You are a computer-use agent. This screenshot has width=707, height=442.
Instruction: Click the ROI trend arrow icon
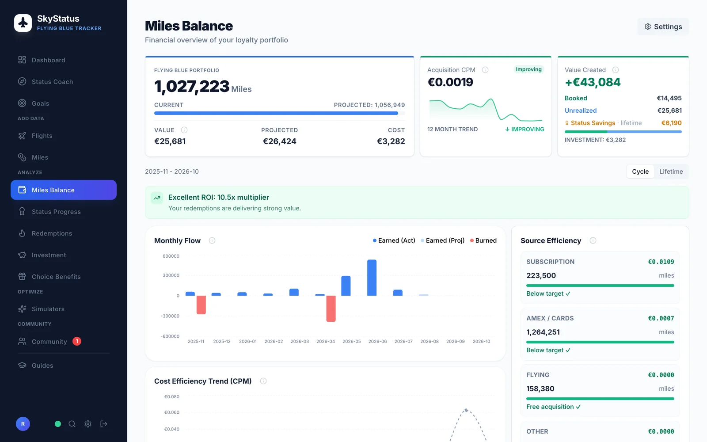tap(157, 198)
